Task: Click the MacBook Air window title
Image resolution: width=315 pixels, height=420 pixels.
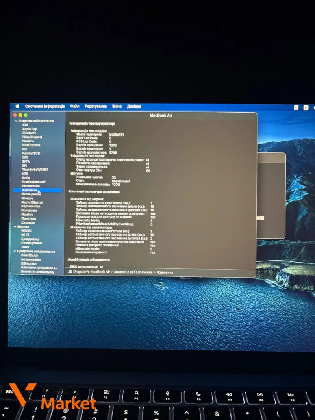Action: click(161, 115)
